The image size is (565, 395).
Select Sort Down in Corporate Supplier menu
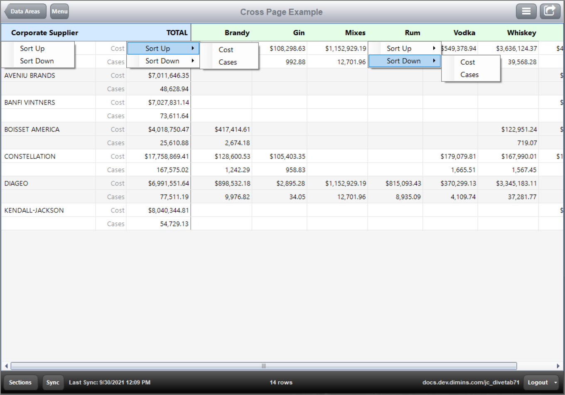tap(37, 61)
